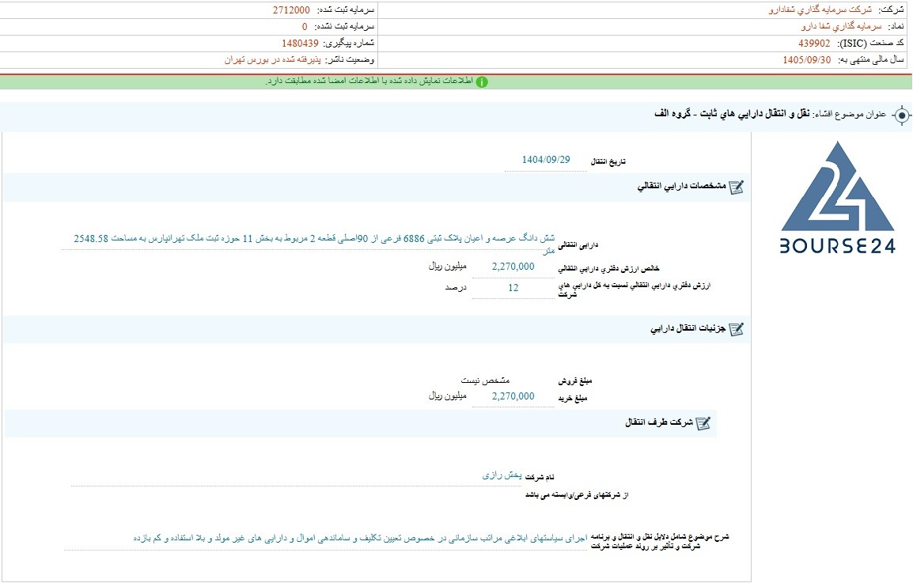Image resolution: width=913 pixels, height=583 pixels.
Task: Click the book value percentage 12 field
Action: pyautogui.click(x=513, y=288)
